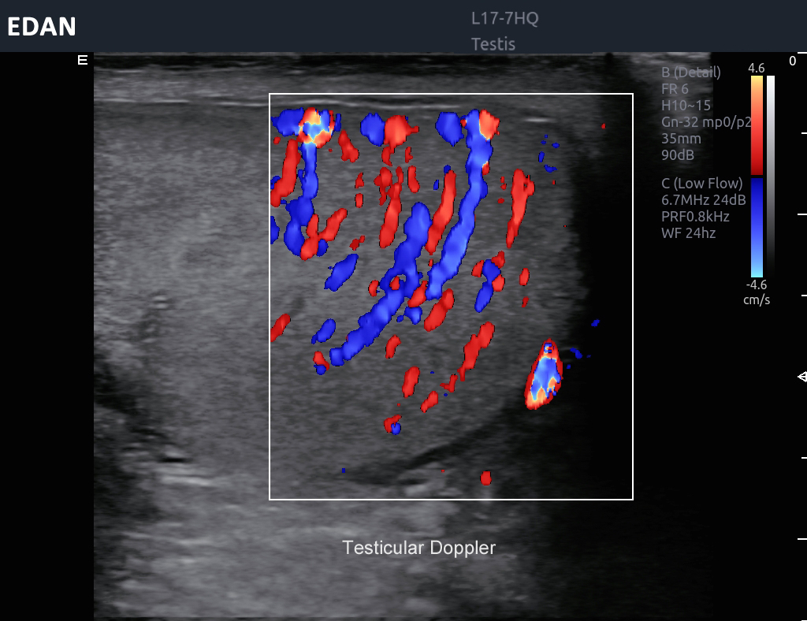The image size is (807, 621).
Task: Click the WF 24hz wall filter value
Action: (689, 233)
